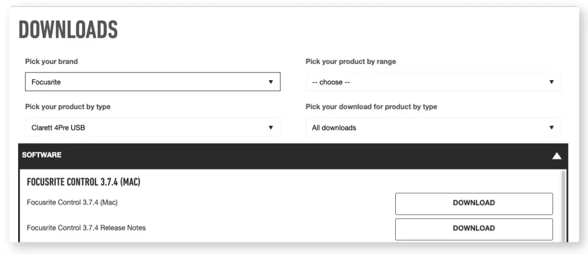Click the 'Pick your product by range' label

point(351,61)
